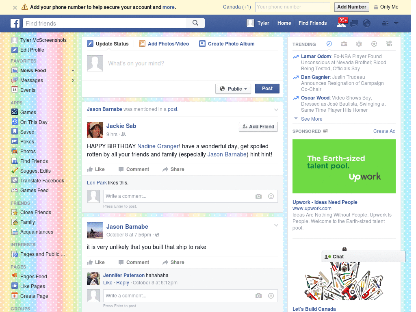Open the Create Ad link
The height and width of the screenshot is (312, 416).
click(x=384, y=131)
